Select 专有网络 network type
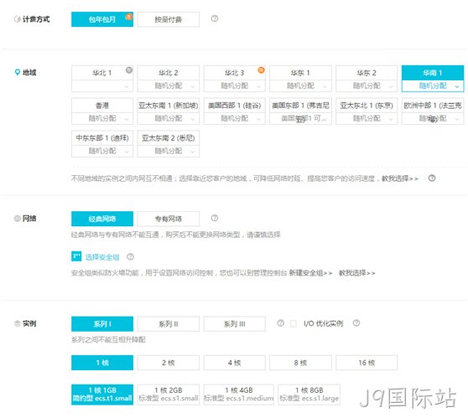The width and height of the screenshot is (468, 418). [169, 219]
